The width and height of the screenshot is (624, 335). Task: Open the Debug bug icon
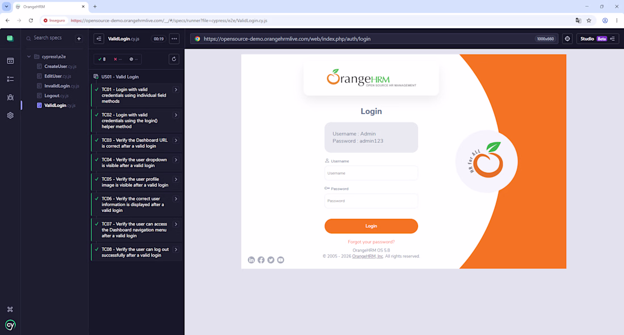tap(10, 97)
